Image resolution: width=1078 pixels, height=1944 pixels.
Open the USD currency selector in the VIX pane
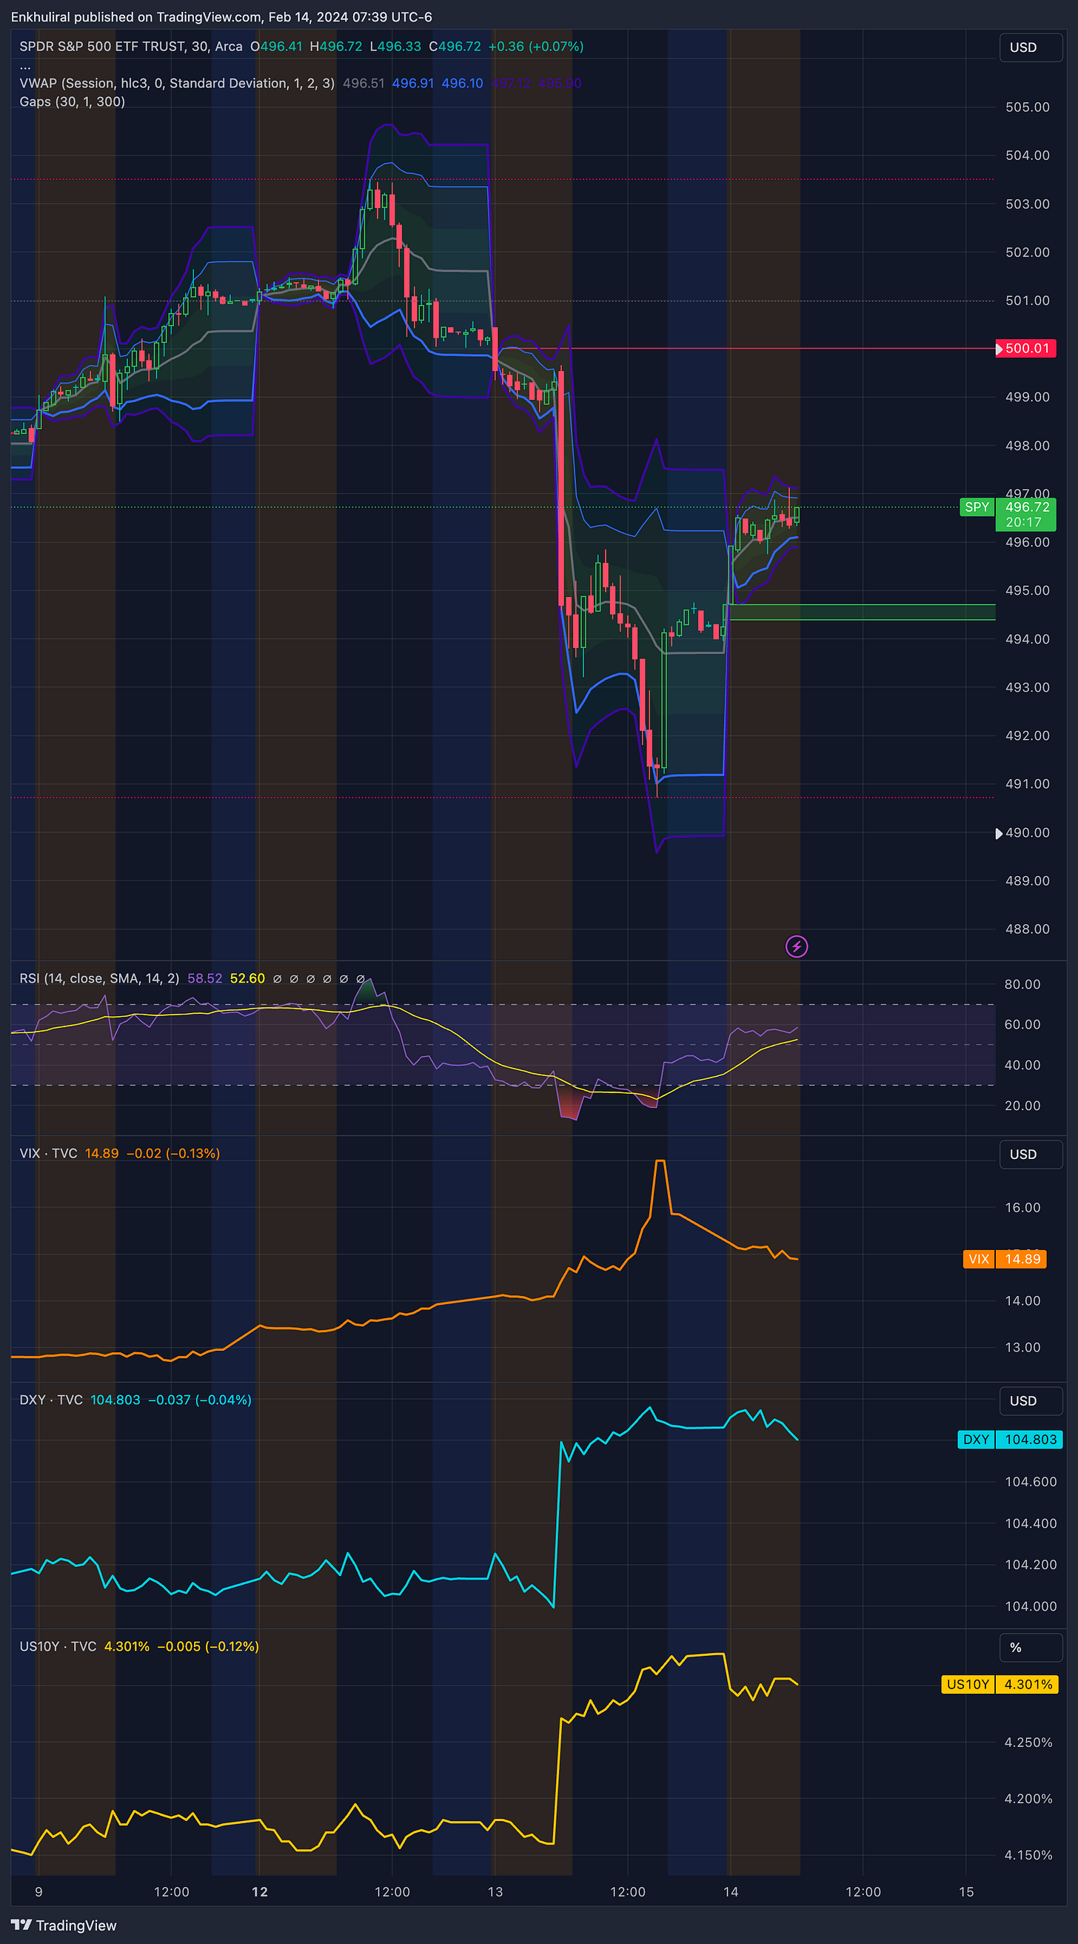1031,1155
